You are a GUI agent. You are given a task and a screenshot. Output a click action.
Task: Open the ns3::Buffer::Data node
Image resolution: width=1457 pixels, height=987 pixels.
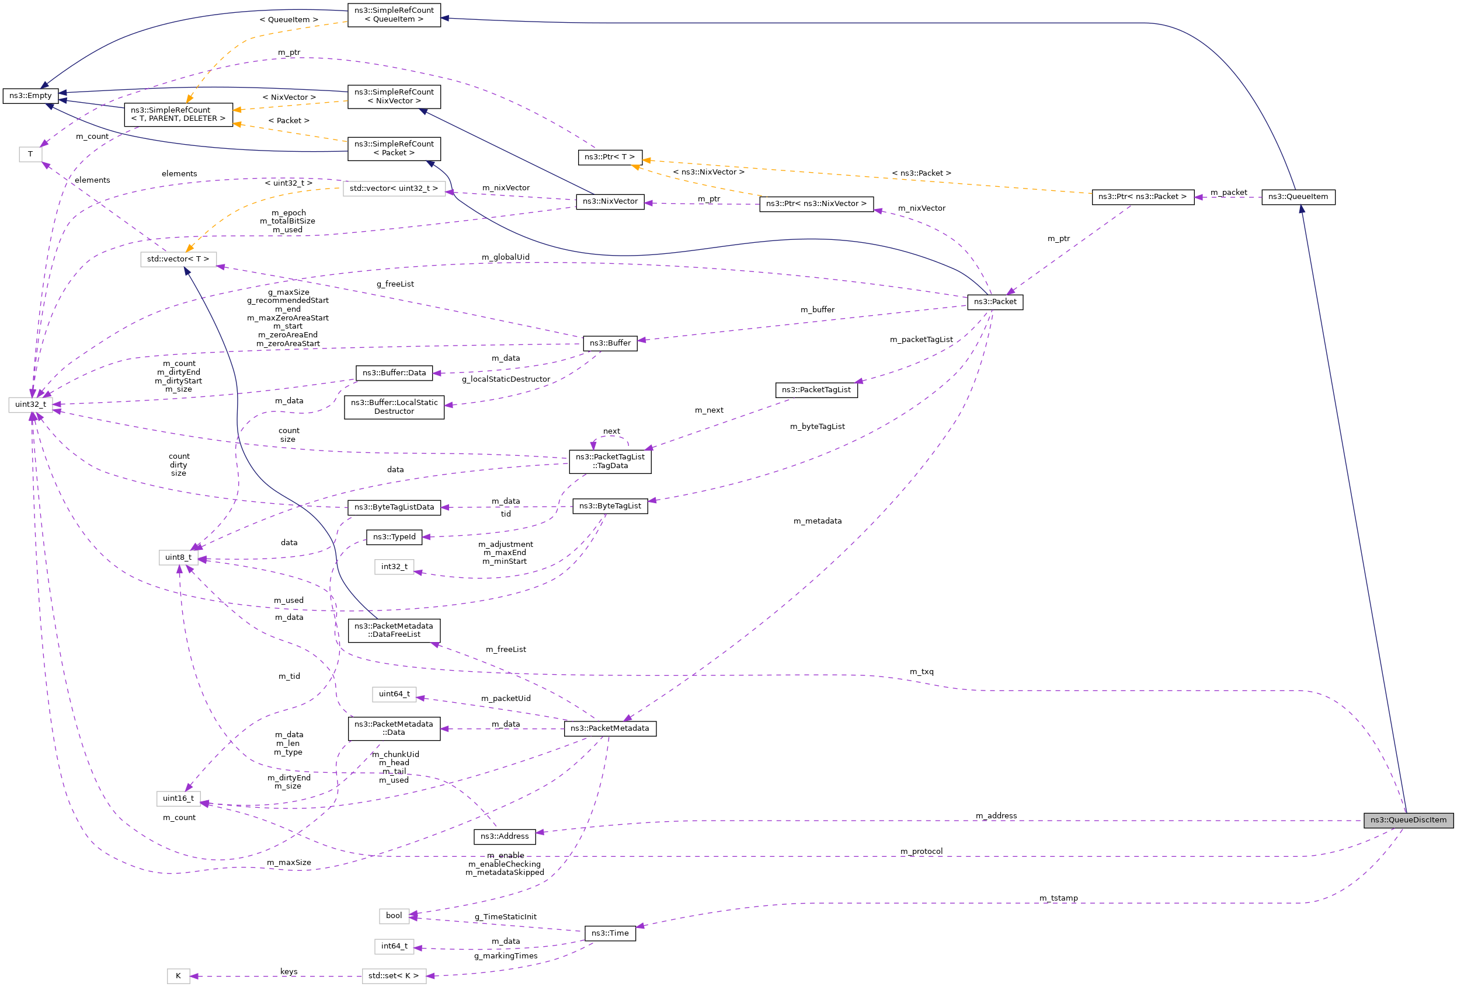point(394,374)
